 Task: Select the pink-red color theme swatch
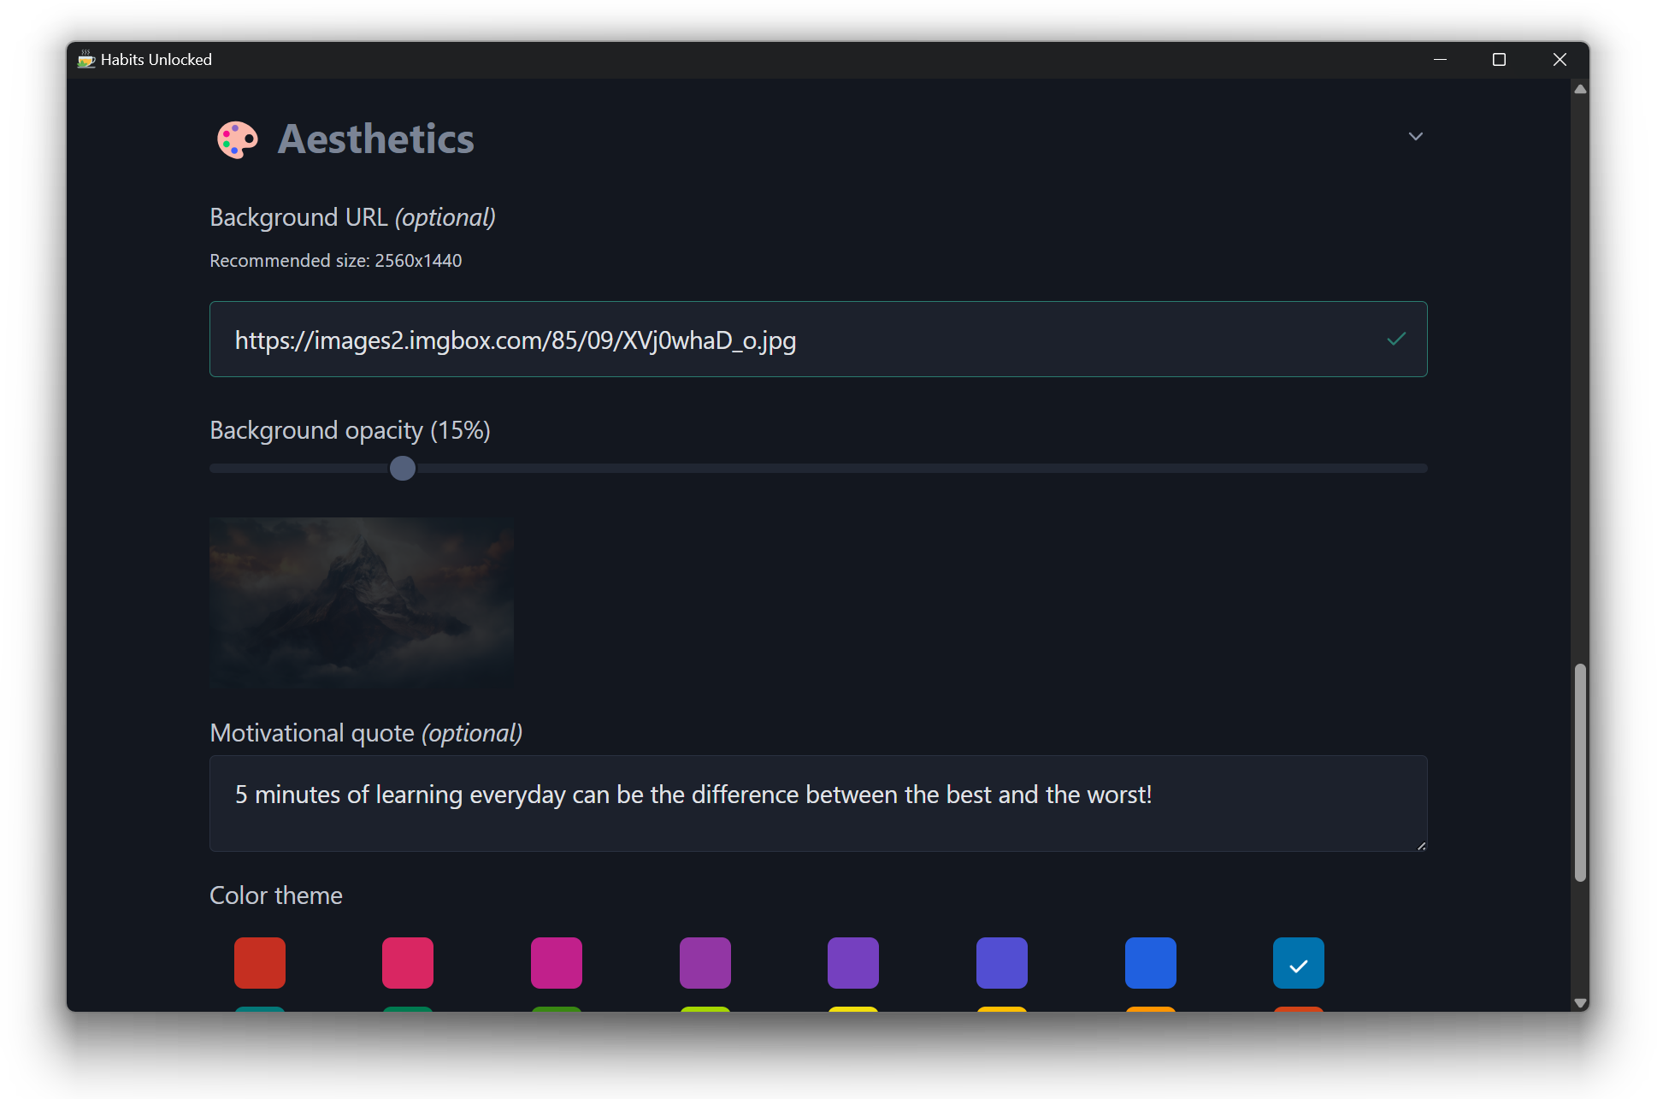tap(408, 962)
